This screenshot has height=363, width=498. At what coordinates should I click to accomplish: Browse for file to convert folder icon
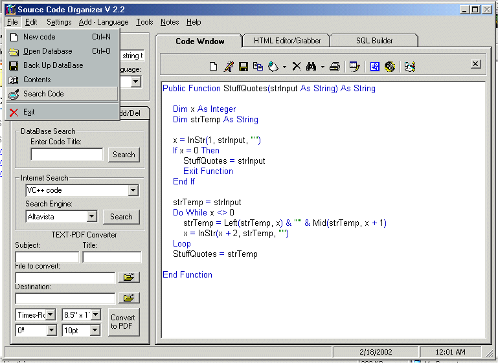click(130, 278)
